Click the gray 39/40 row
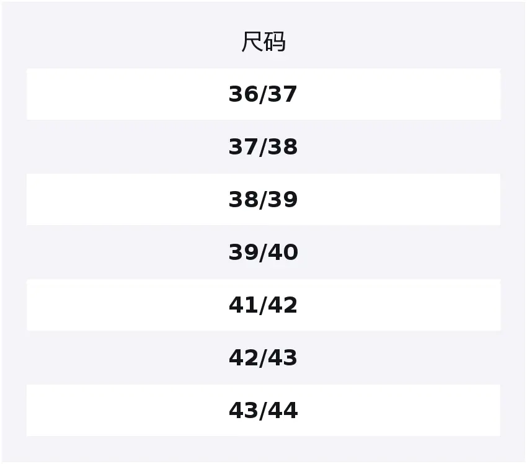The image size is (527, 464). point(263,252)
